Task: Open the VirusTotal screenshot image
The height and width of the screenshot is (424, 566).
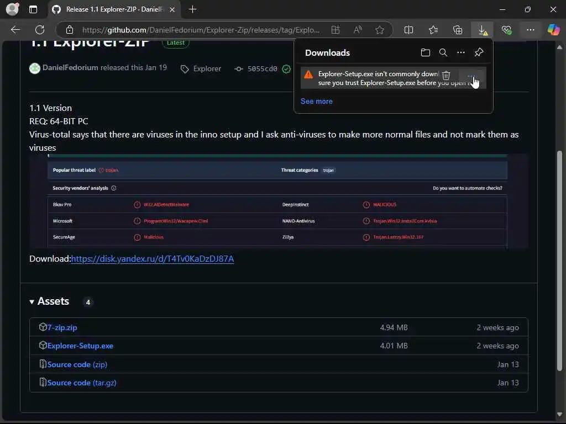Action: [x=278, y=201]
